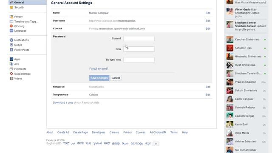Click the General settings gear icon
This screenshot has width=272, height=153.
[11, 3]
